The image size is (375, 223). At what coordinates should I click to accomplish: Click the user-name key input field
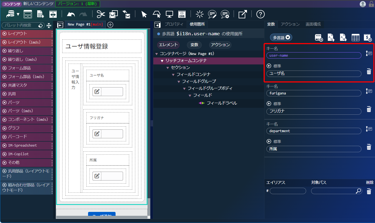314,56
